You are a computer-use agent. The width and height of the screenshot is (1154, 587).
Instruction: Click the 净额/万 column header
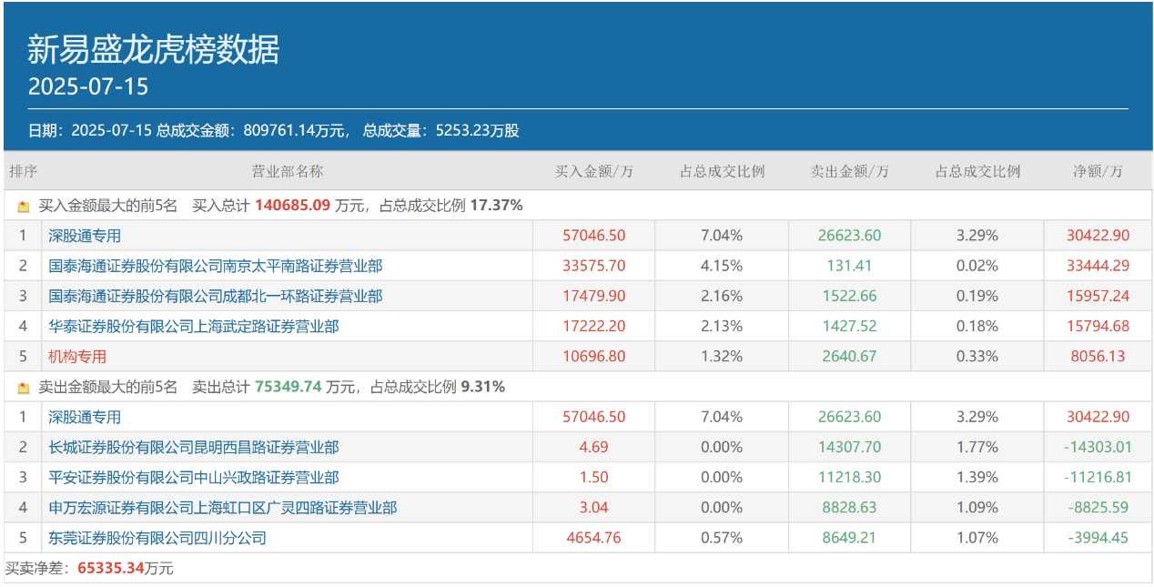point(1098,171)
